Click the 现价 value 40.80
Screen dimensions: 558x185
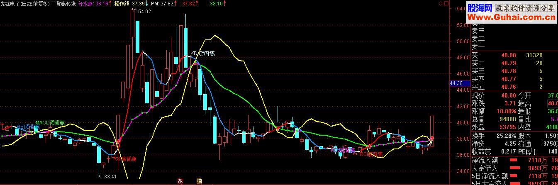508,95
